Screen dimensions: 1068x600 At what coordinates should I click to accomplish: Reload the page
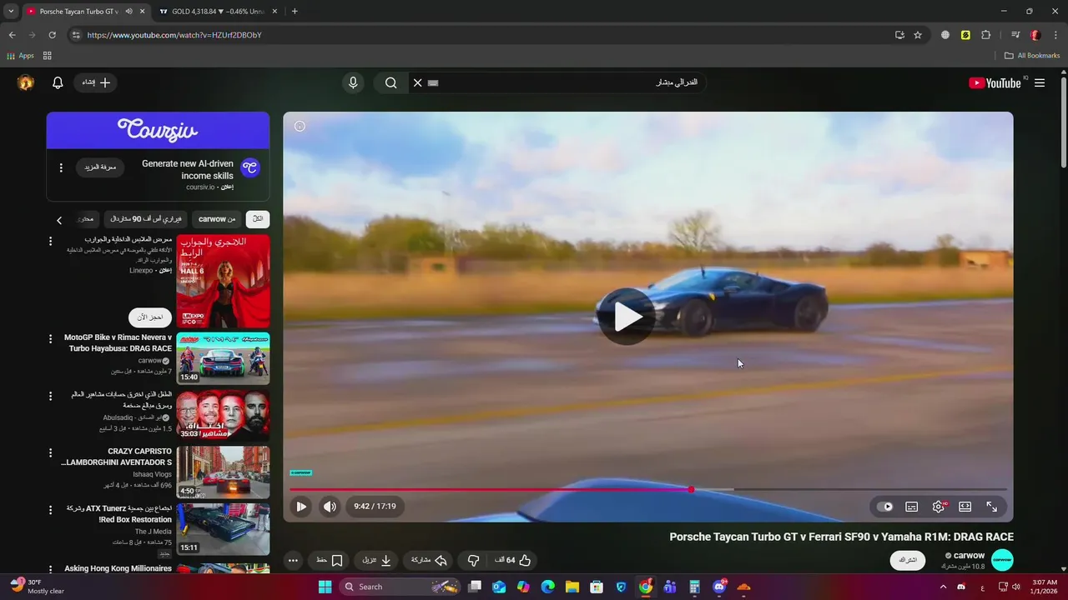click(52, 35)
